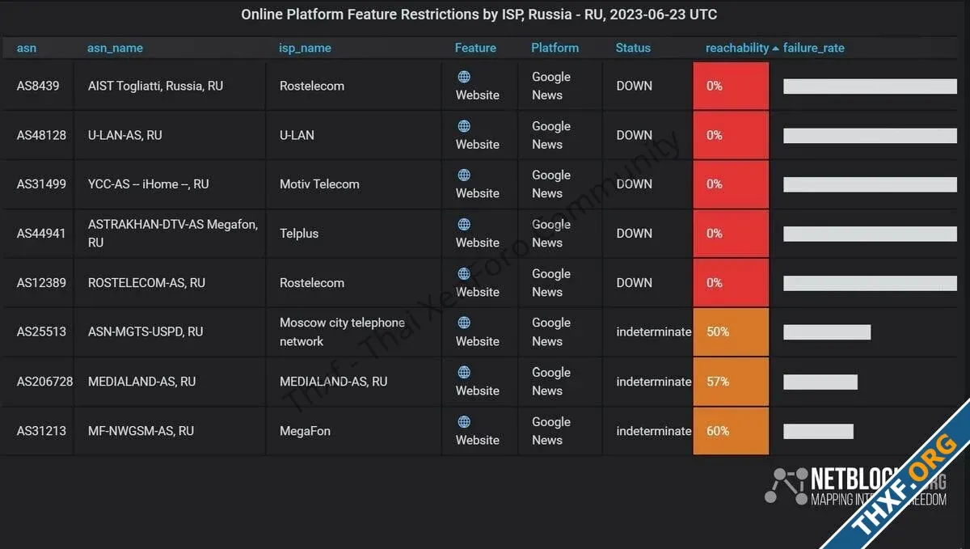The image size is (970, 549).
Task: Select AS12389 cell
Action: coord(38,283)
